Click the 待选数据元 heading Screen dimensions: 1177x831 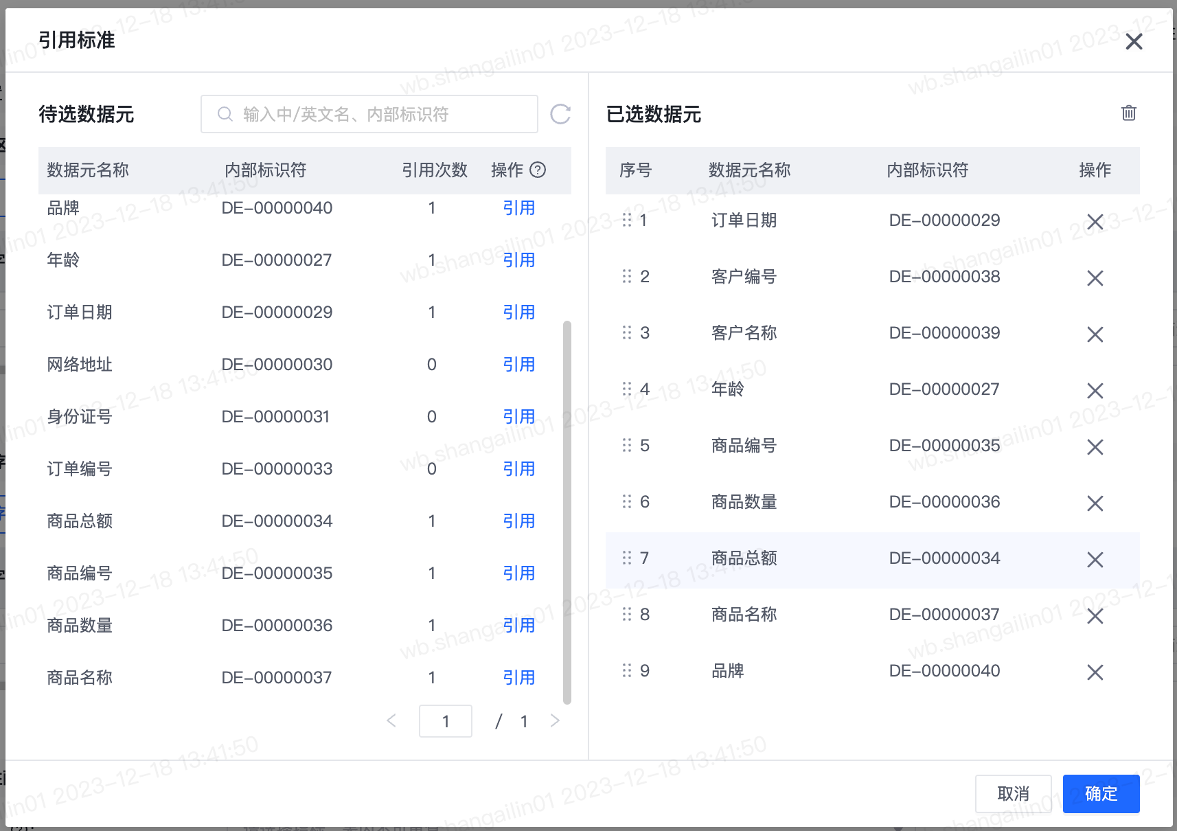coord(87,114)
